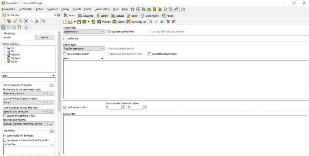
Task: Collapse the Conversion and Extraction section
Action: (52, 86)
